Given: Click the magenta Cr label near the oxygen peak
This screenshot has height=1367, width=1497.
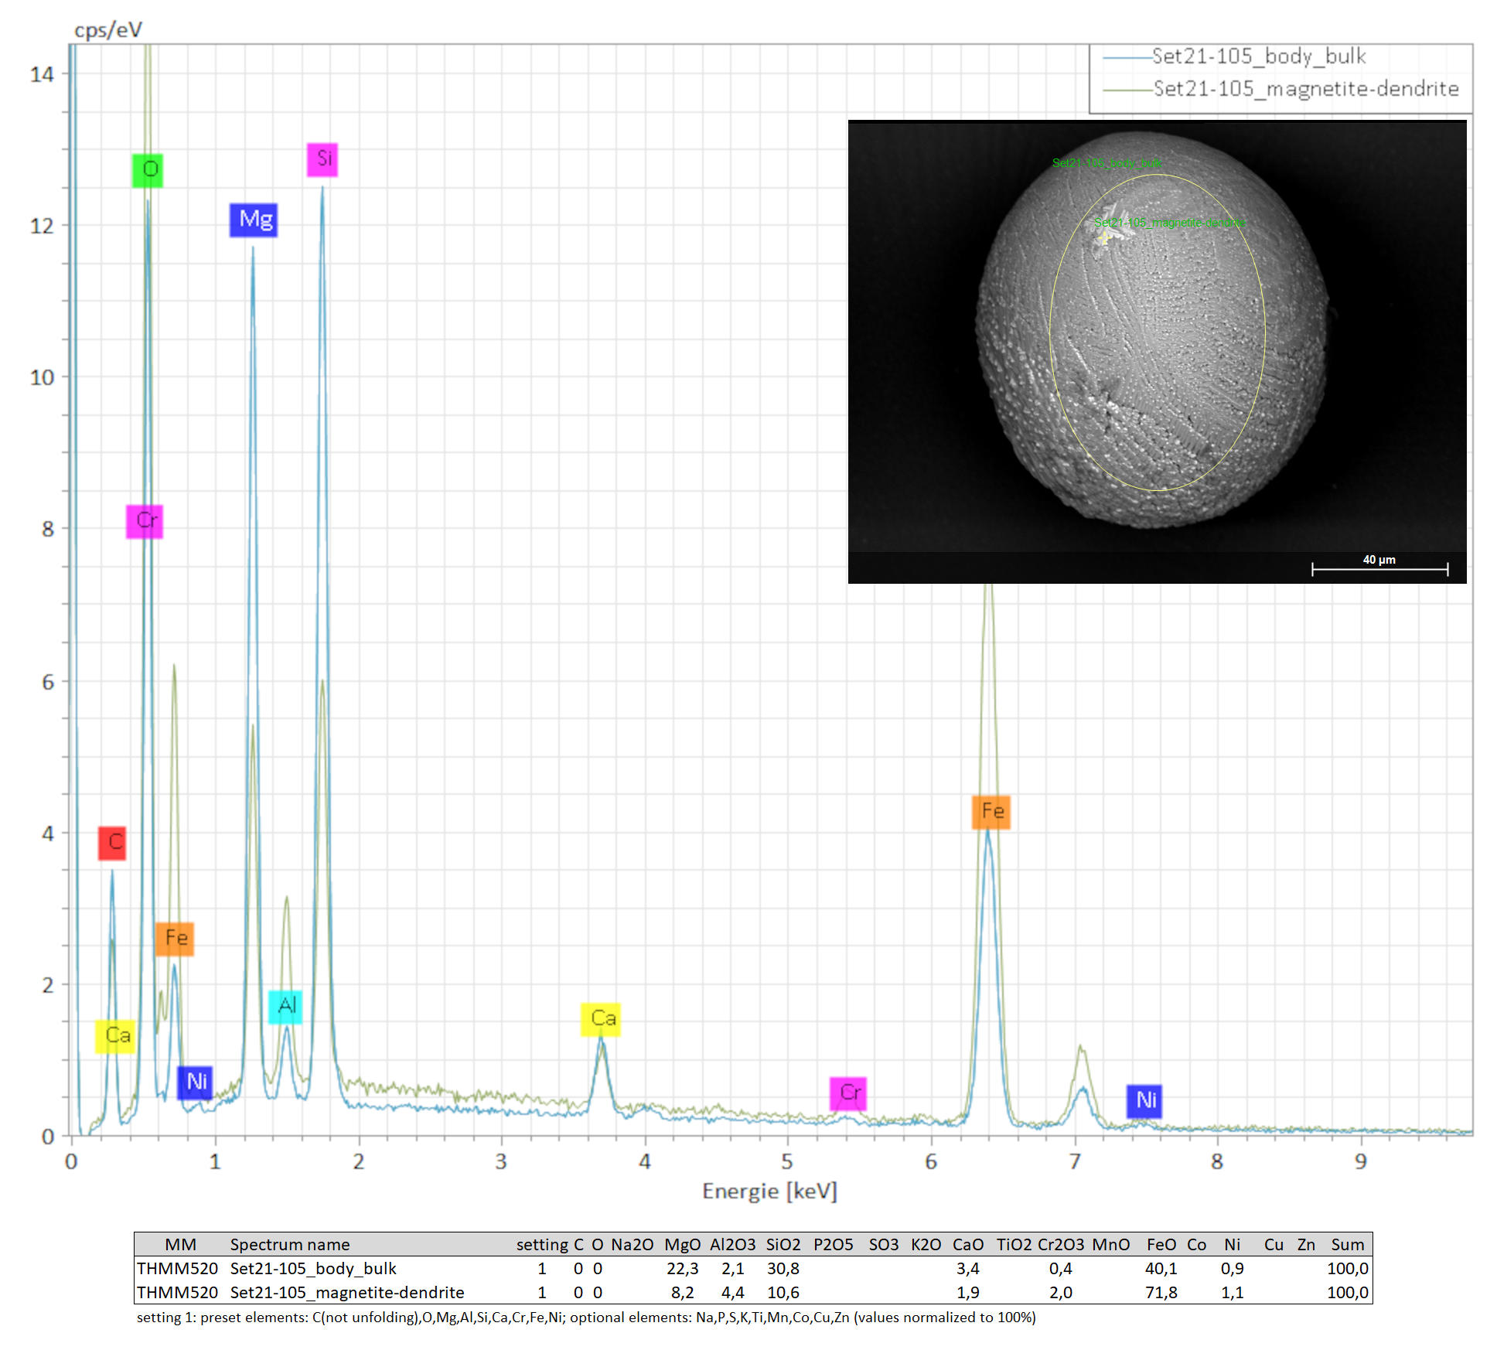Looking at the screenshot, I should click(145, 520).
